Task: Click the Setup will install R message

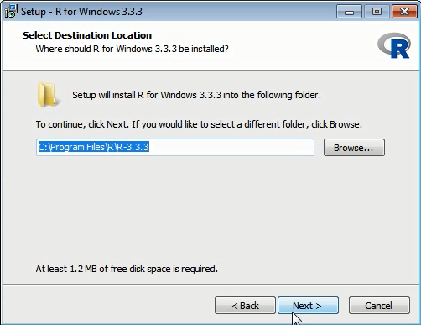Action: click(x=196, y=95)
